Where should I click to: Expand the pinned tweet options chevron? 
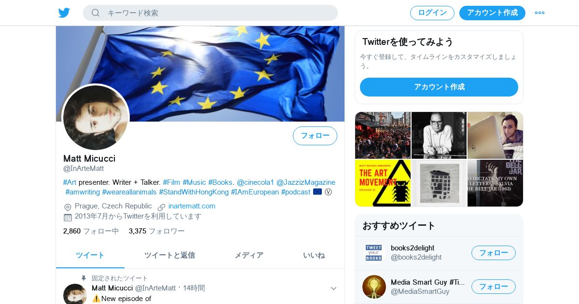(x=333, y=289)
